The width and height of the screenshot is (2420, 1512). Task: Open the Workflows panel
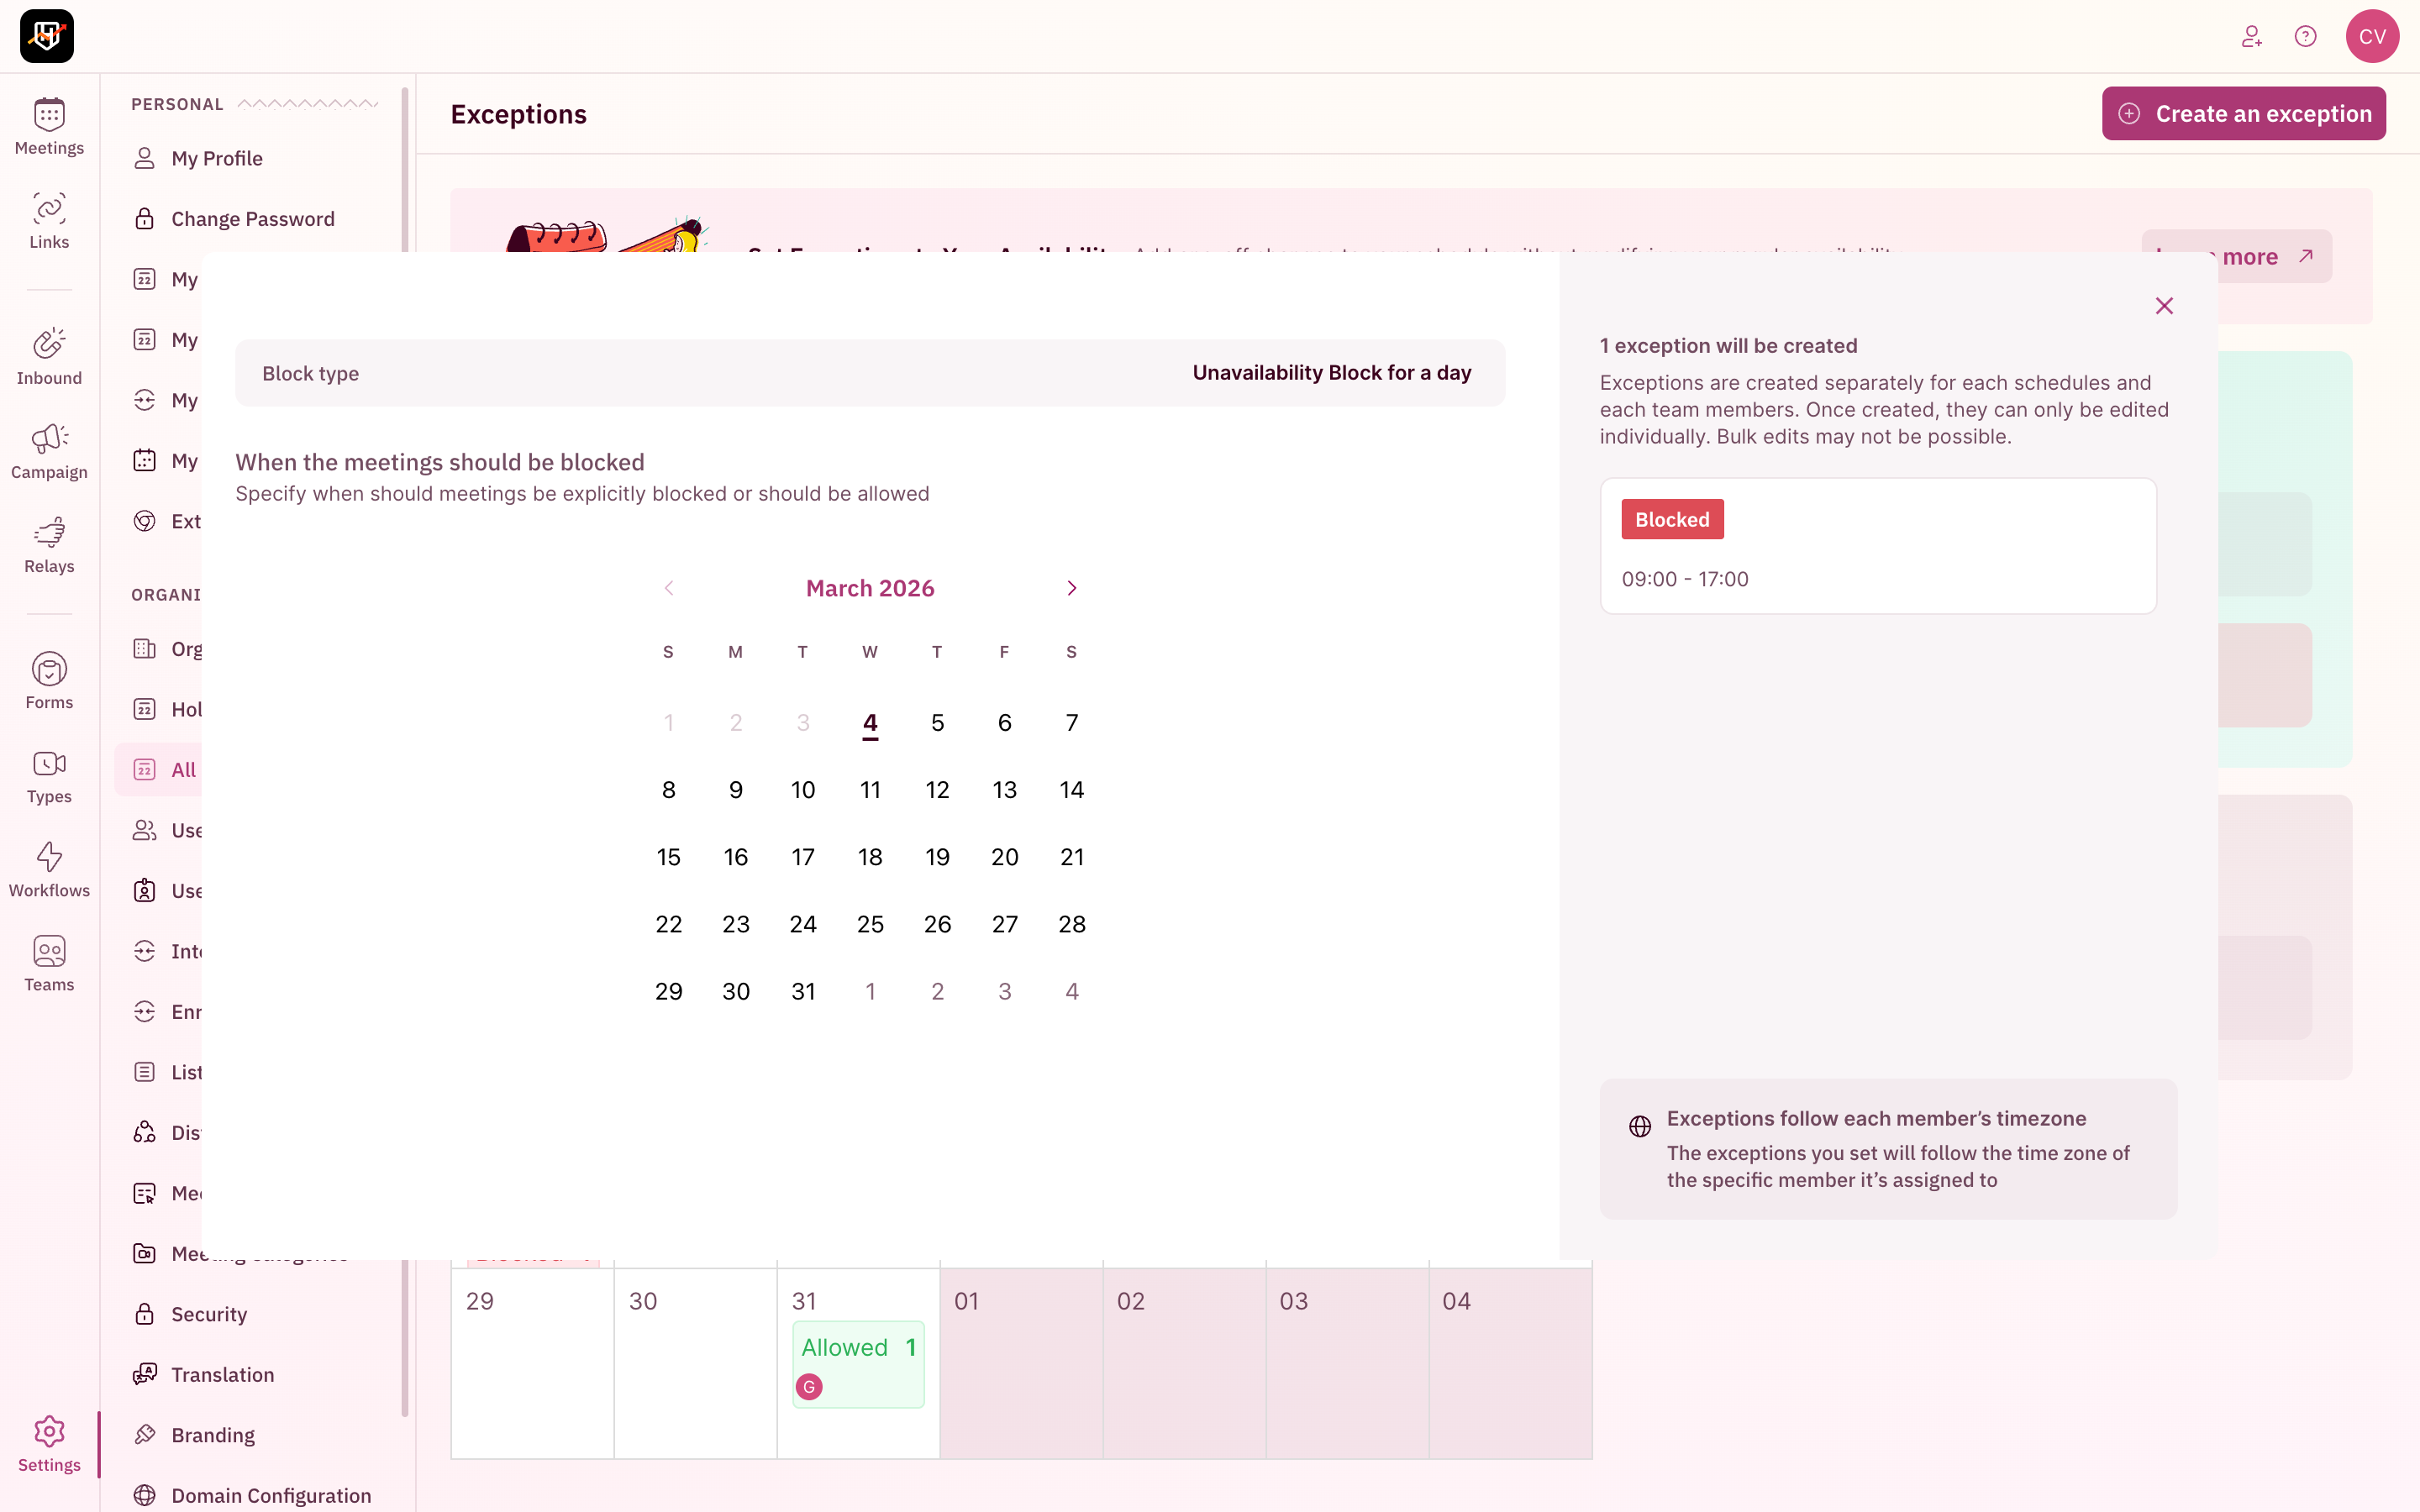click(x=49, y=866)
